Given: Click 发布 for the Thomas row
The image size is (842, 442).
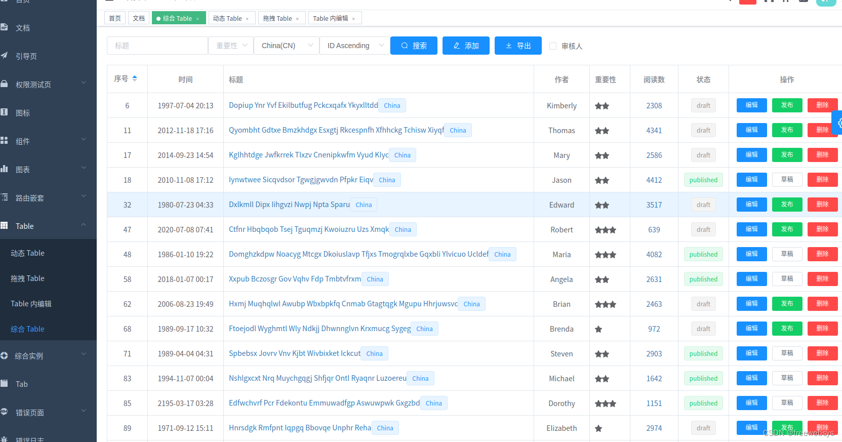Looking at the screenshot, I should [787, 130].
